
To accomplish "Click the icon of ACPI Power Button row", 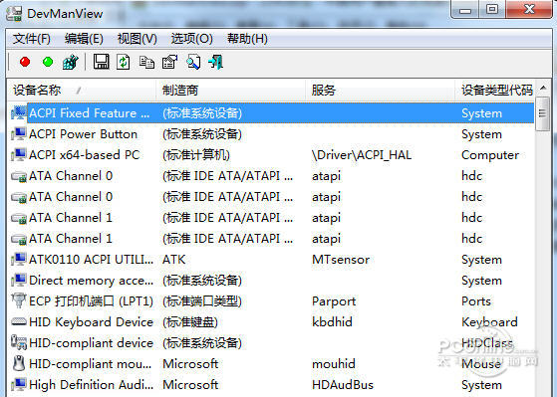I will pyautogui.click(x=19, y=134).
